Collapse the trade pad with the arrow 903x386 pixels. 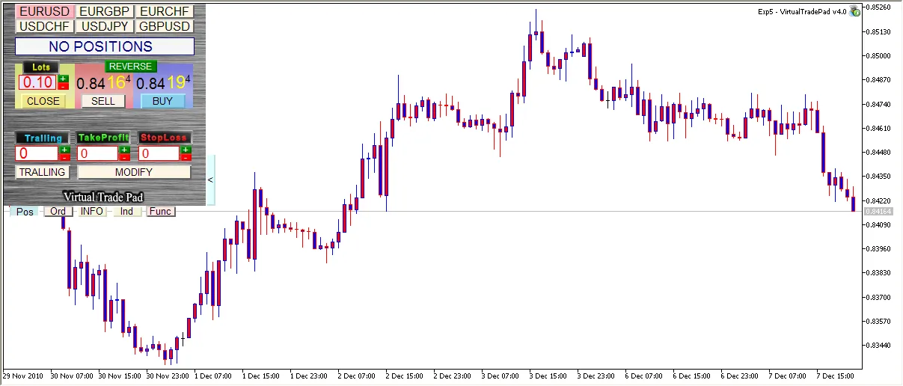pos(210,180)
